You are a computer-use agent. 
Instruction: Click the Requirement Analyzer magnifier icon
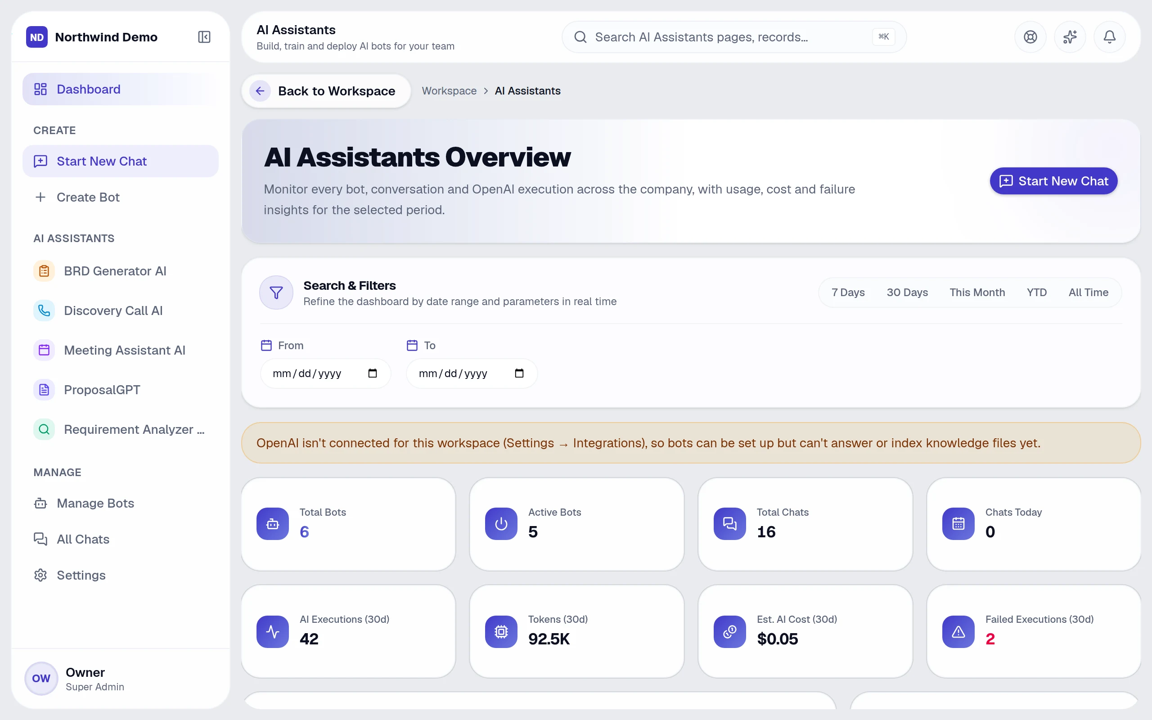point(44,429)
